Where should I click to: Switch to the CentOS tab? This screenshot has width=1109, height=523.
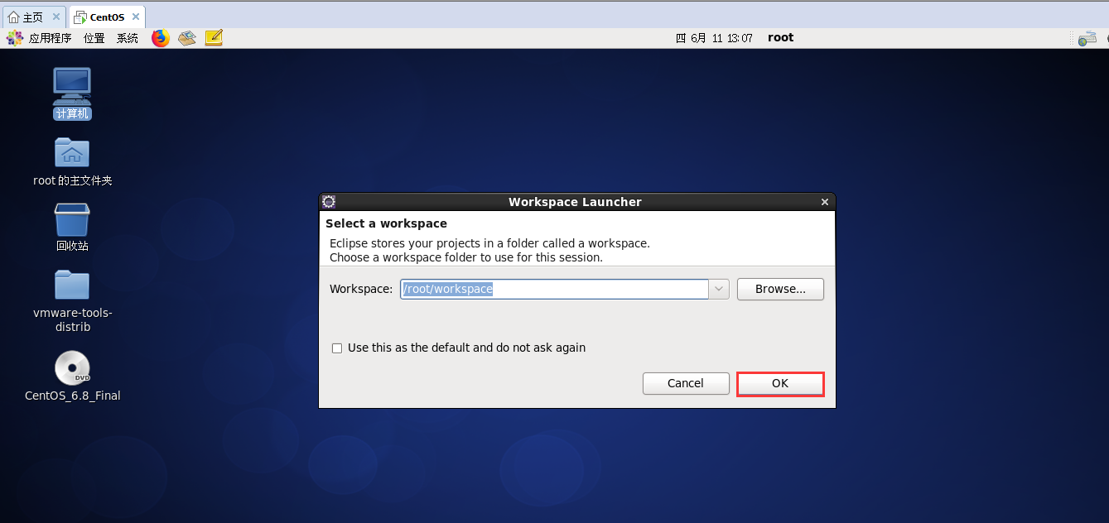(x=107, y=17)
